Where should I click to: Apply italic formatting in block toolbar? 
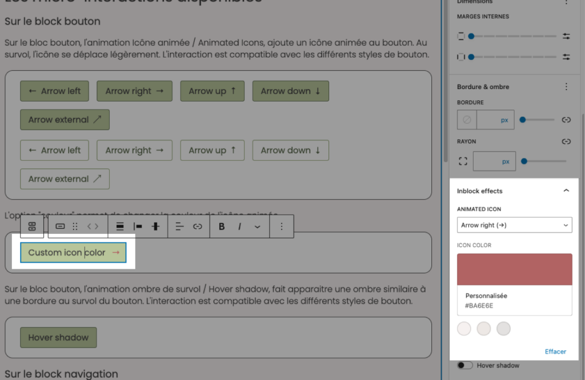(x=239, y=227)
